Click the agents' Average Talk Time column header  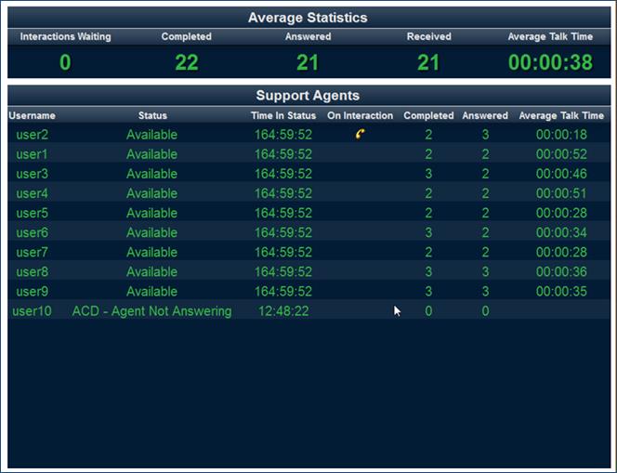[x=561, y=115]
